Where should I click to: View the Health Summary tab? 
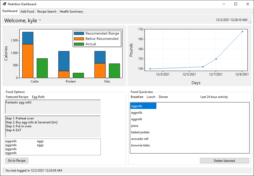71,11
